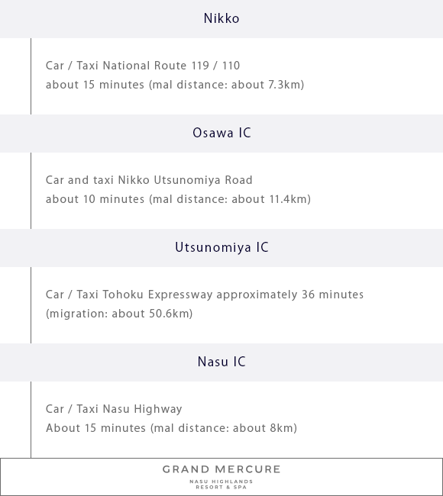Click the Nikko heading bar

pos(221,19)
